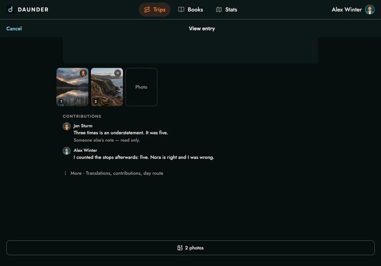Screen dimensions: 381x266
Task: Click 'Someone else's note — read only' text
Action: (107, 140)
